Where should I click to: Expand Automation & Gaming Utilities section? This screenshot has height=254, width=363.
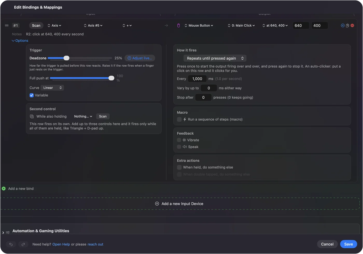click(x=3, y=233)
